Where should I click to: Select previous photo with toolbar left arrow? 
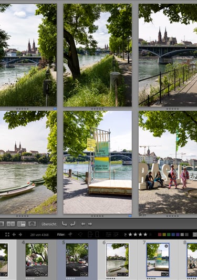[x=83, y=224]
